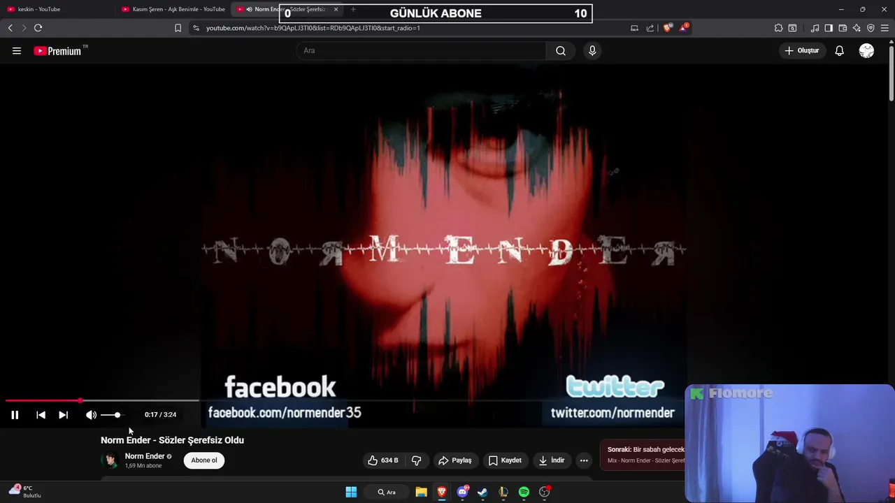895x503 pixels.
Task: Switch to the keskin - YouTube tab
Action: pos(56,9)
